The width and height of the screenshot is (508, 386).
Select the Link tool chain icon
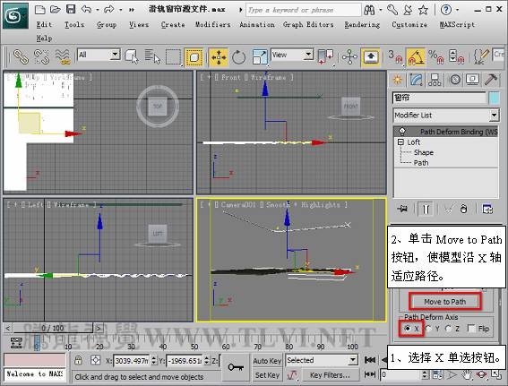22,56
